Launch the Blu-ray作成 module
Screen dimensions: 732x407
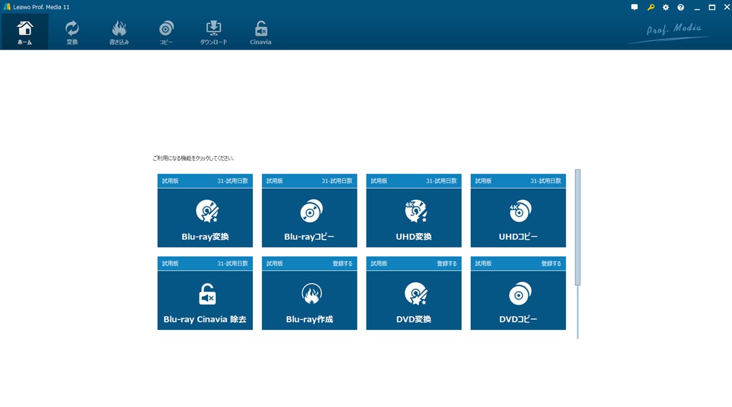point(309,293)
